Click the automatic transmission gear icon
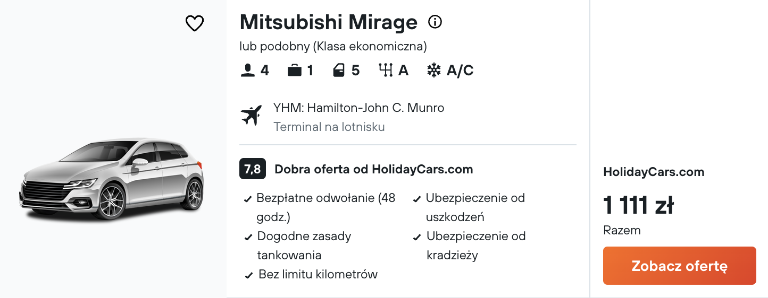The height and width of the screenshot is (298, 768). point(386,71)
